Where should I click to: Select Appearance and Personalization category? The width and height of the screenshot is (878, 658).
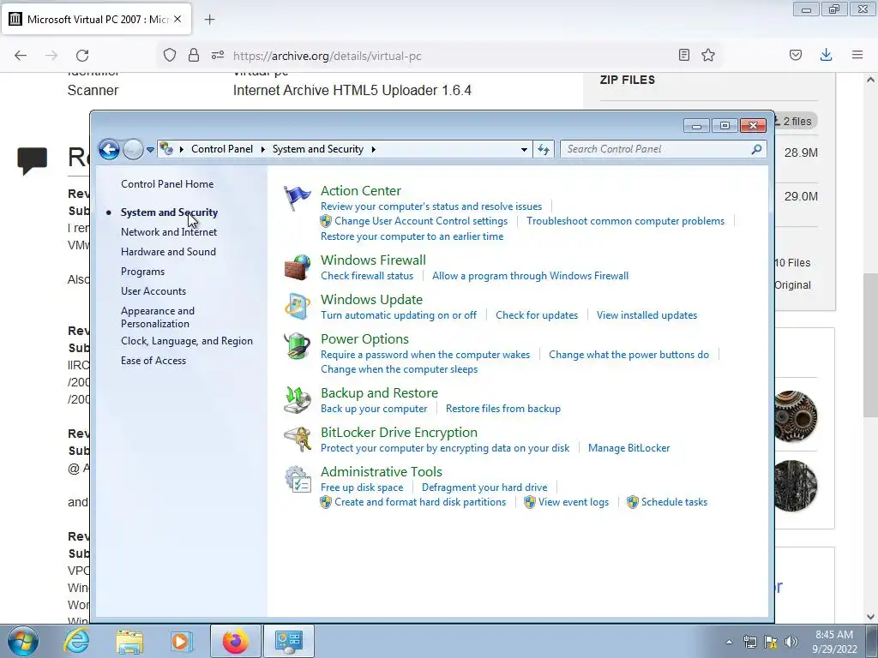[x=158, y=317]
